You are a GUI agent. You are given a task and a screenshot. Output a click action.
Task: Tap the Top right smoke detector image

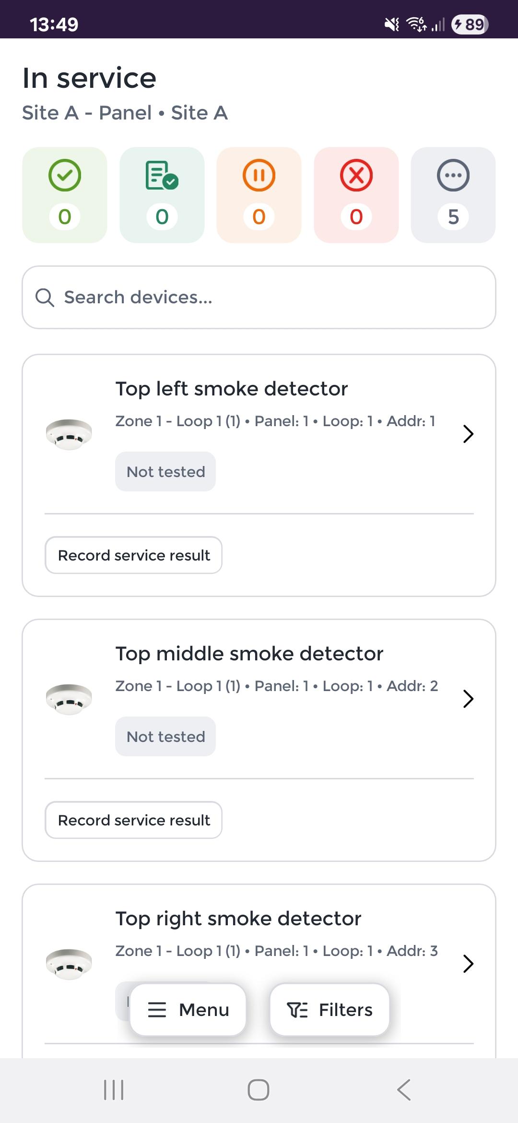pyautogui.click(x=69, y=964)
